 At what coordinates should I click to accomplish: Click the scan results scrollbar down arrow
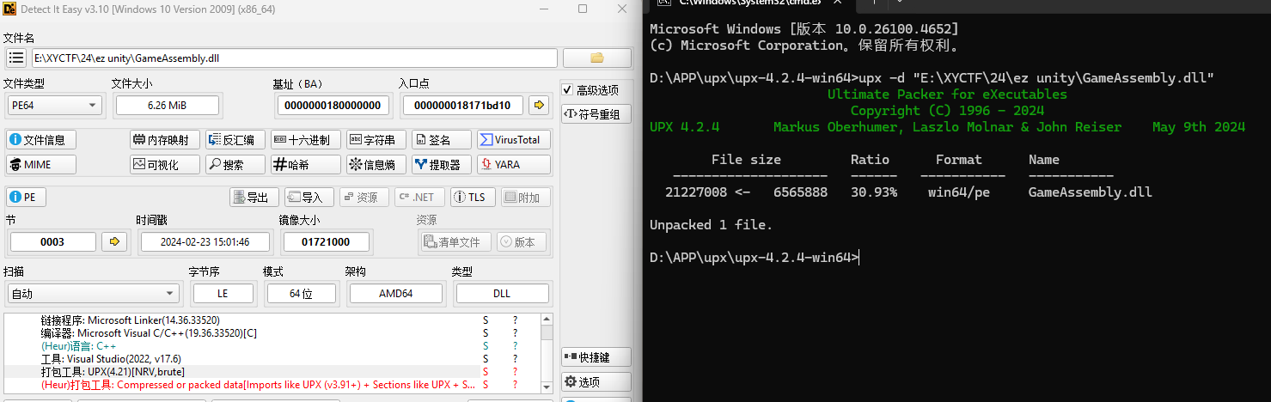coord(547,388)
